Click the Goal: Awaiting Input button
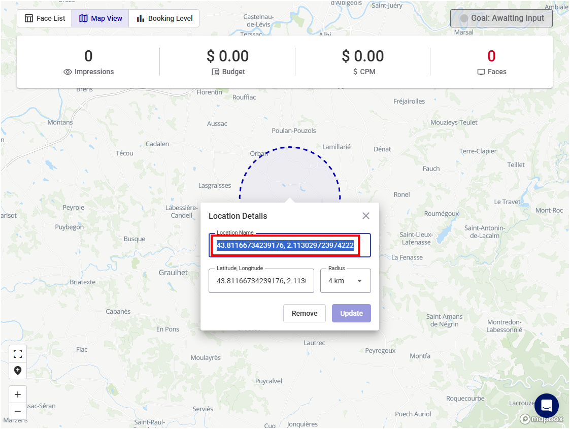The width and height of the screenshot is (570, 429). point(501,18)
